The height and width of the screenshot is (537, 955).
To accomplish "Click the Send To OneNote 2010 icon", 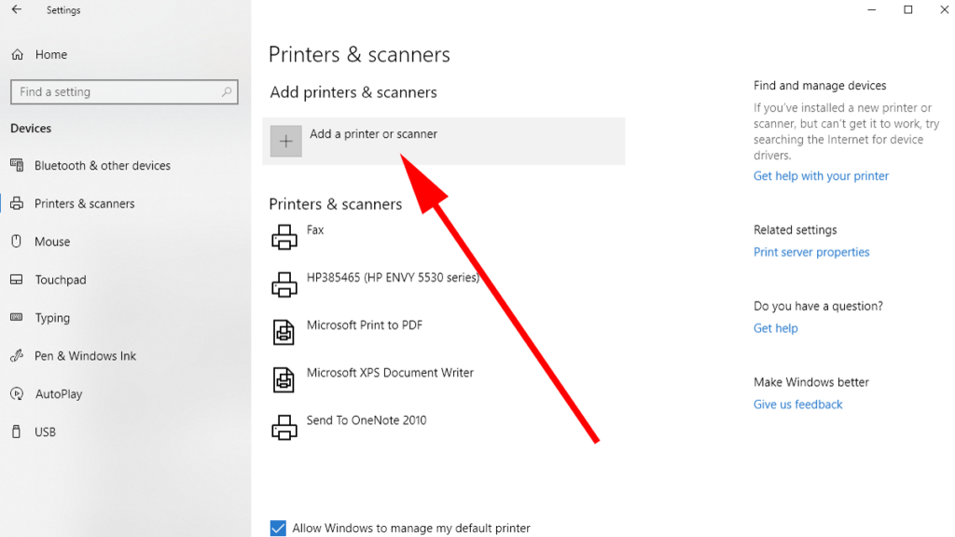I will pyautogui.click(x=284, y=428).
